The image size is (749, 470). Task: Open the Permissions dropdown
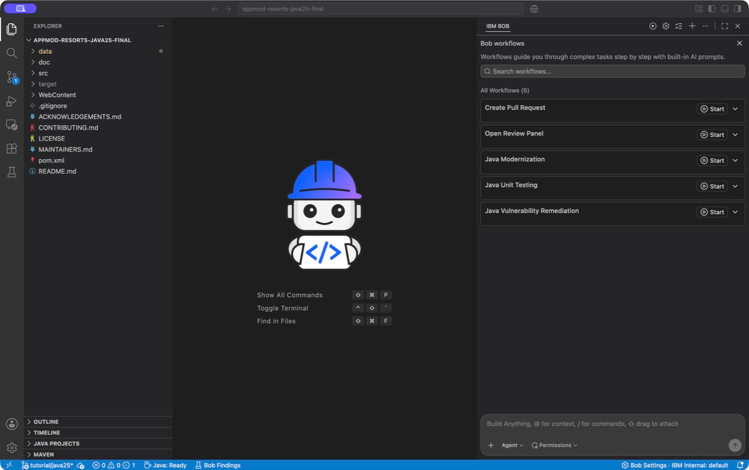tap(554, 445)
